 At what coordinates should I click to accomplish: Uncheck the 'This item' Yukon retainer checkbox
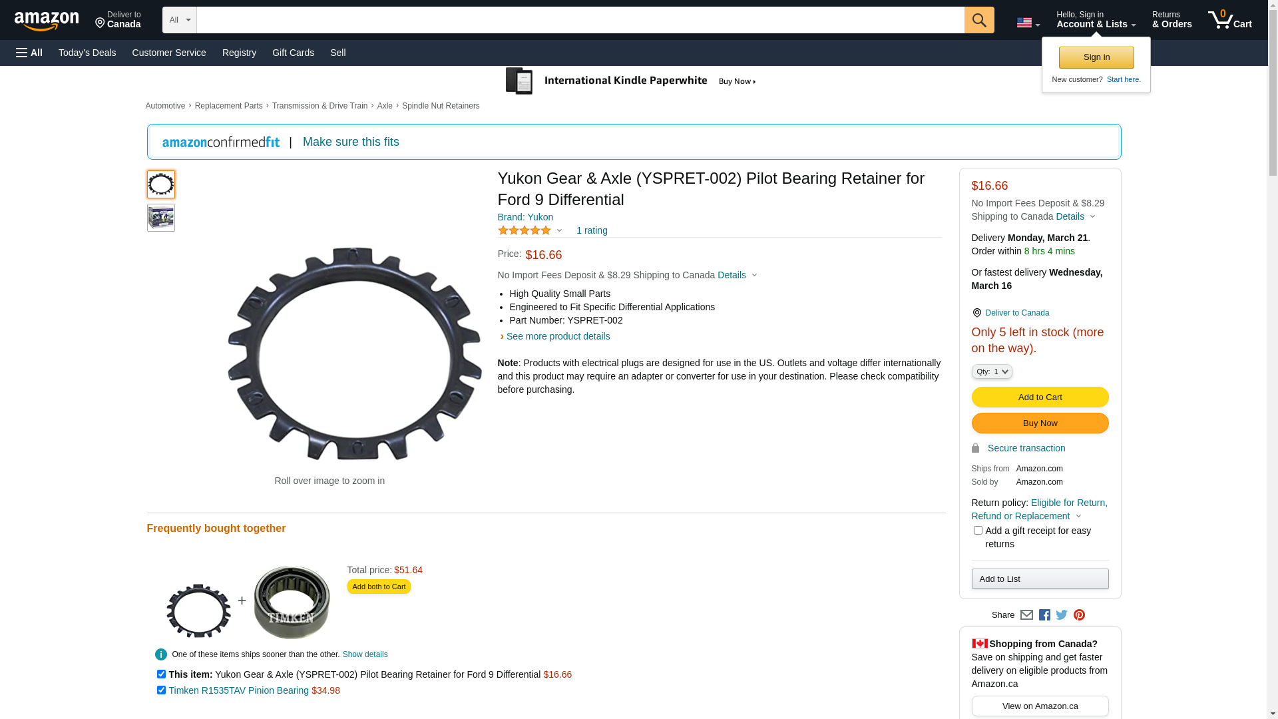point(161,674)
